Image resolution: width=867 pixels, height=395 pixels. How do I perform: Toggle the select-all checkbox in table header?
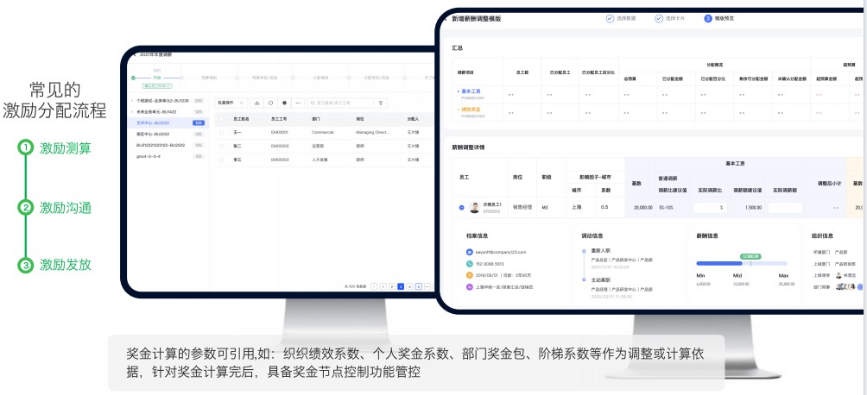(x=220, y=119)
